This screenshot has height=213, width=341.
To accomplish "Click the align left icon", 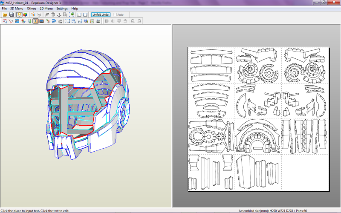I will 107,21.
